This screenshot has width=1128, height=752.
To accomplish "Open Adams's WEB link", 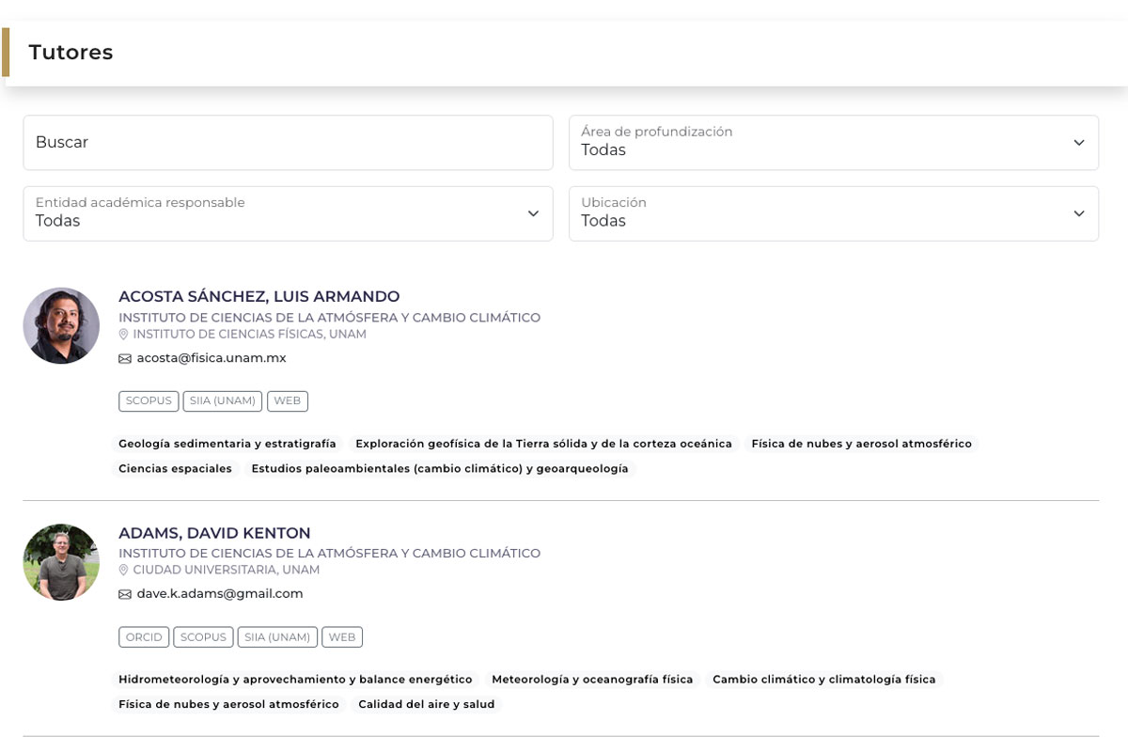I will (x=342, y=637).
